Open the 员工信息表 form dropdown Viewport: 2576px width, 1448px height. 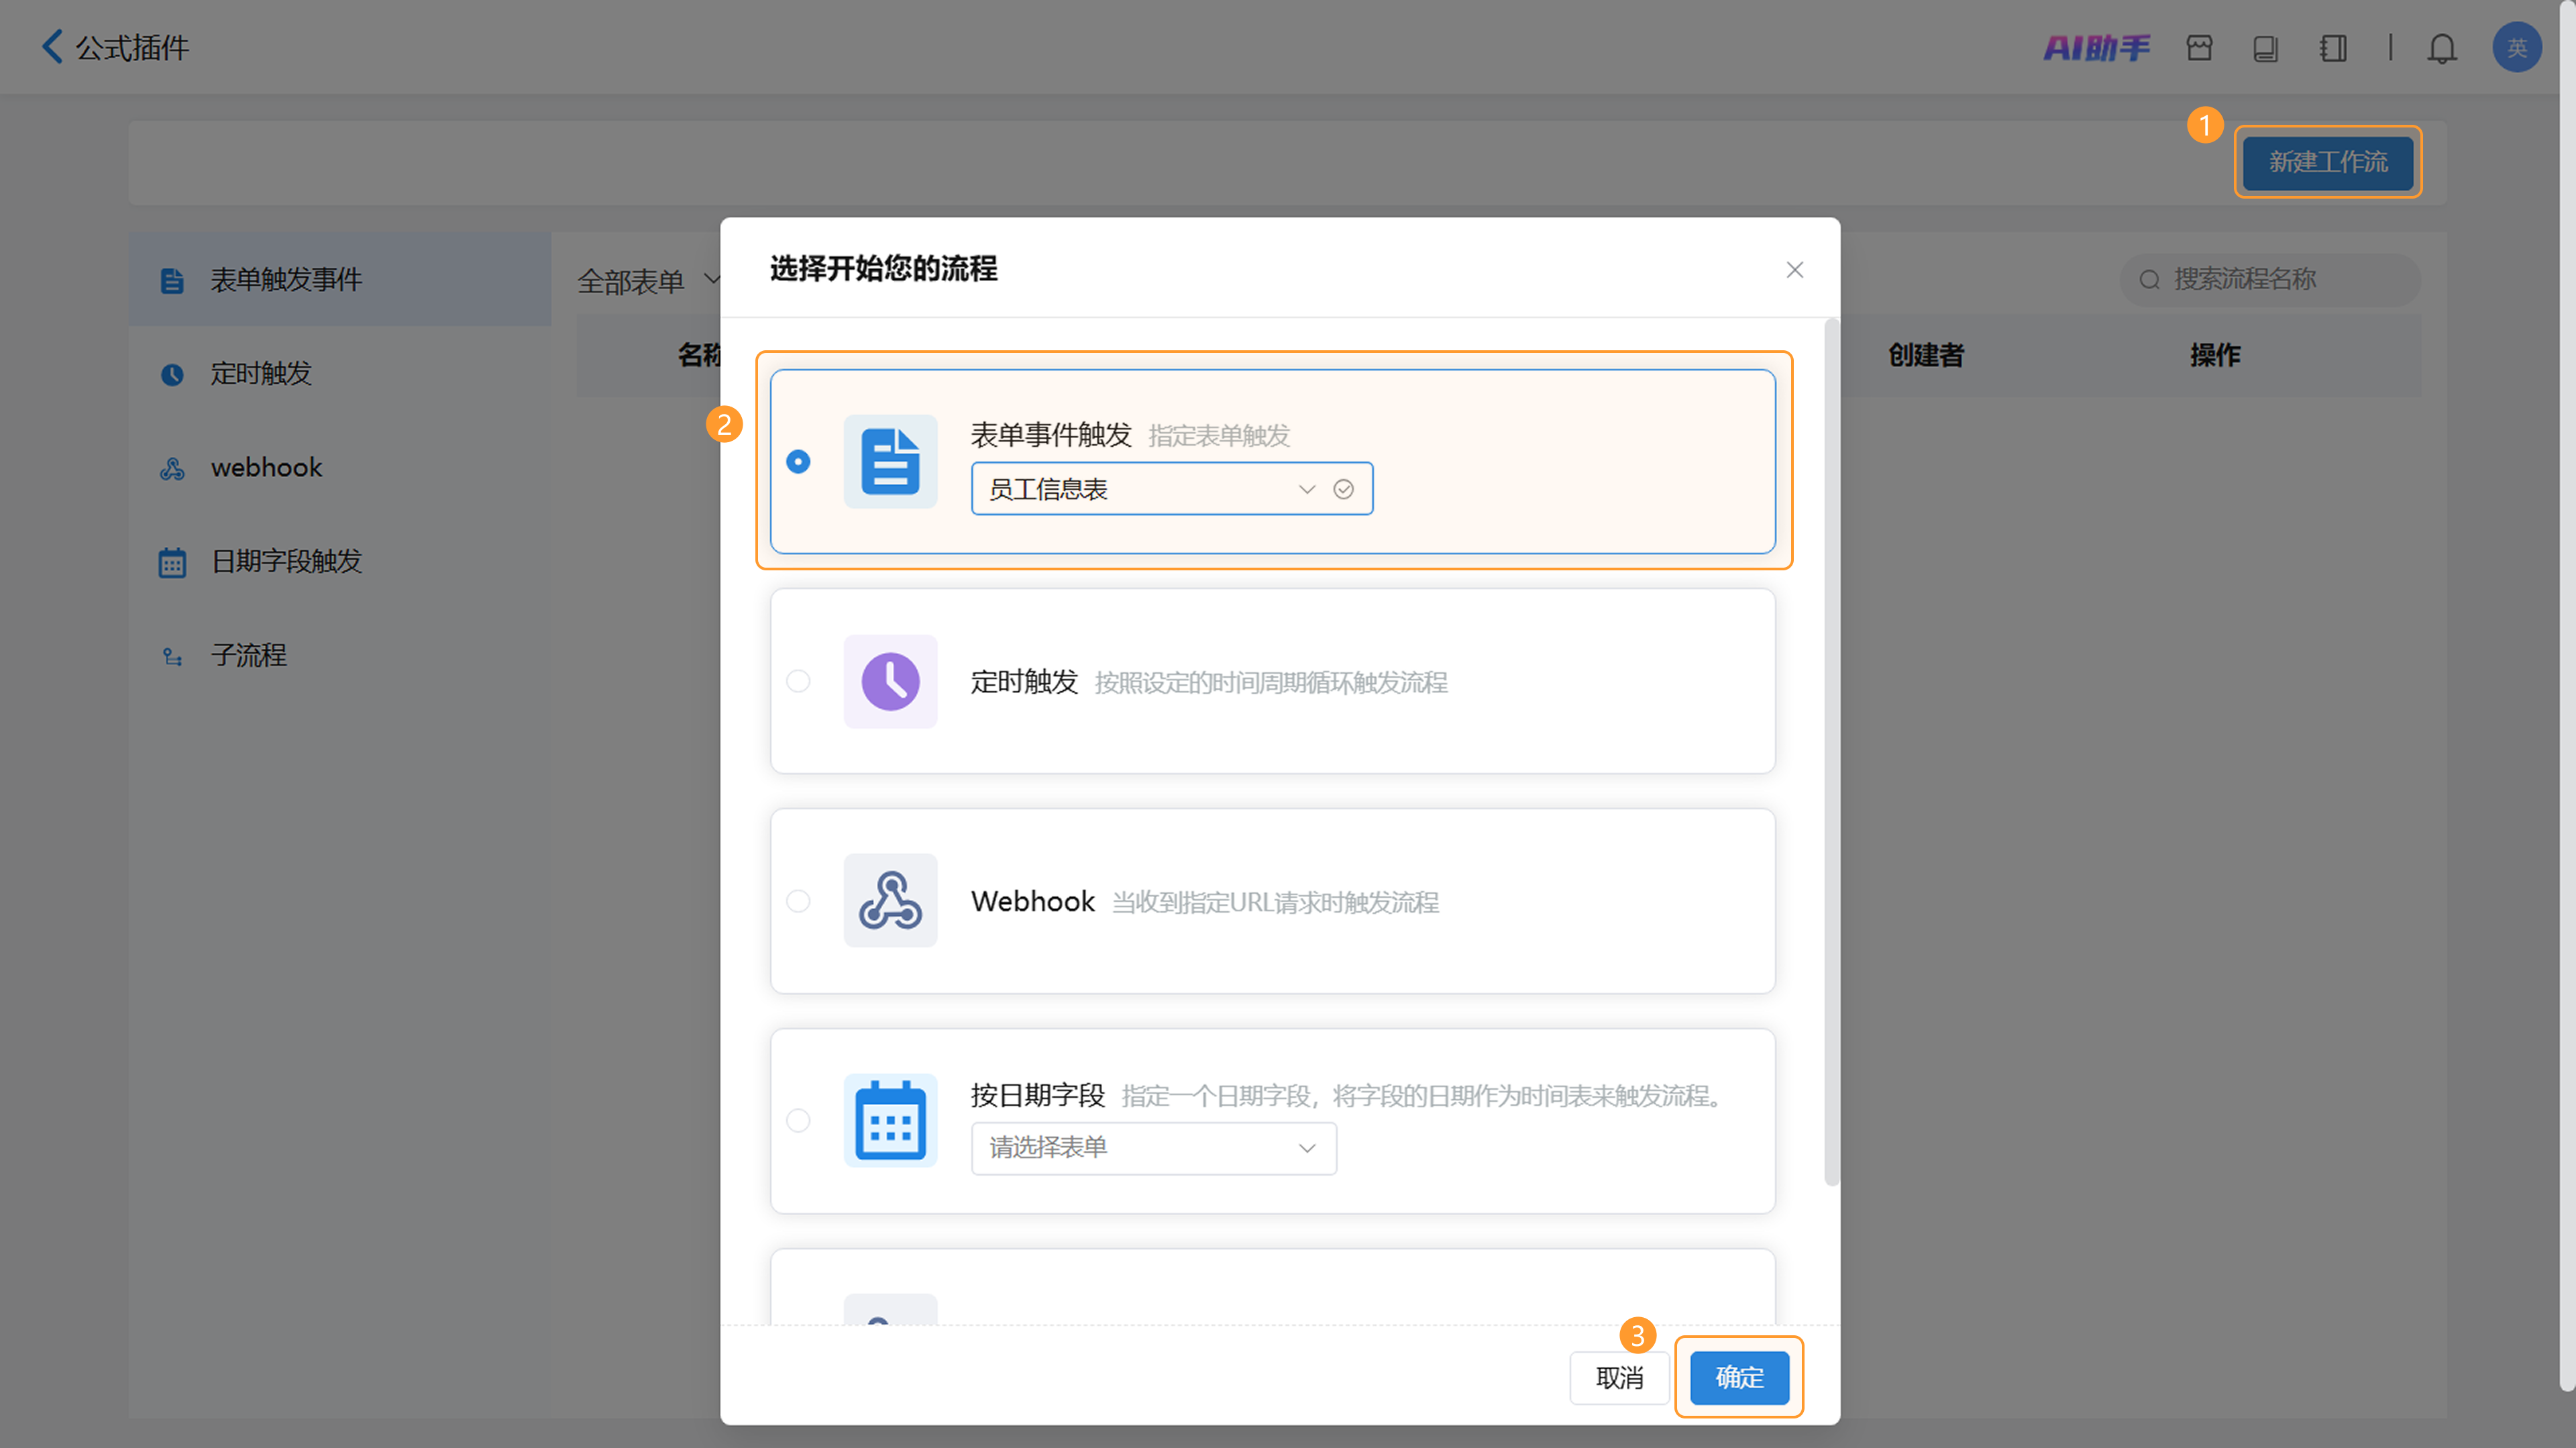(x=1171, y=489)
